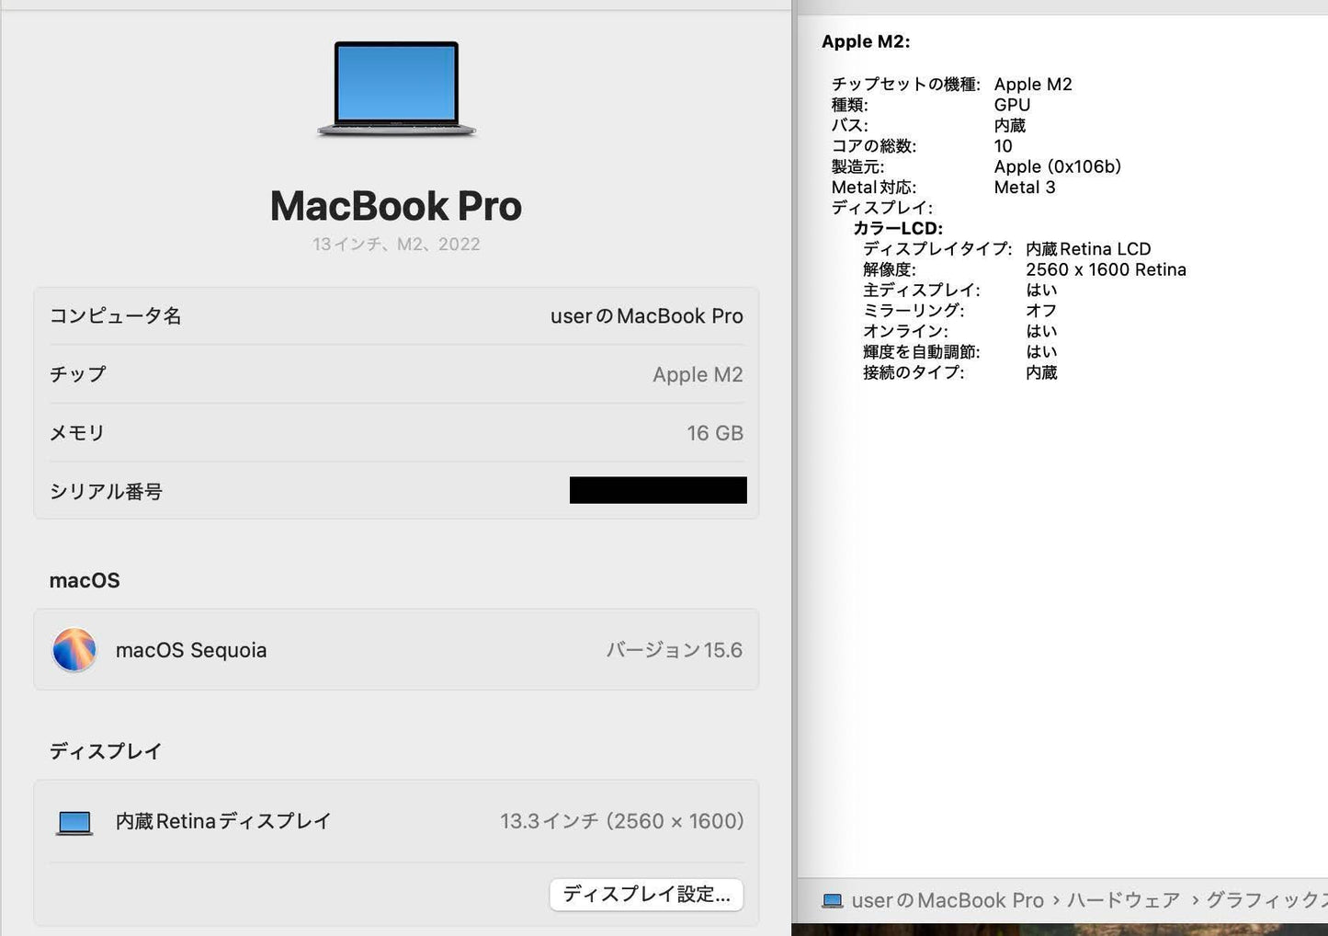Viewport: 1328px width, 936px height.
Task: Select the コンピュータ名 row
Action: [x=395, y=315]
